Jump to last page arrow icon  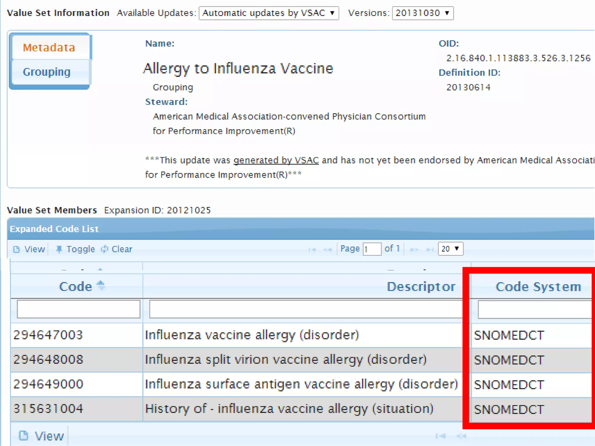[430, 249]
